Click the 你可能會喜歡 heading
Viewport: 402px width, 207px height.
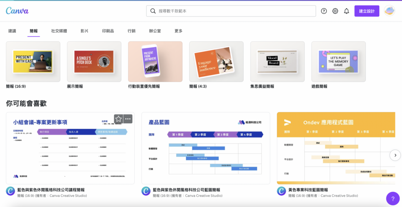26,103
